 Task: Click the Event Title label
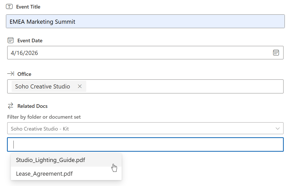pos(28,7)
